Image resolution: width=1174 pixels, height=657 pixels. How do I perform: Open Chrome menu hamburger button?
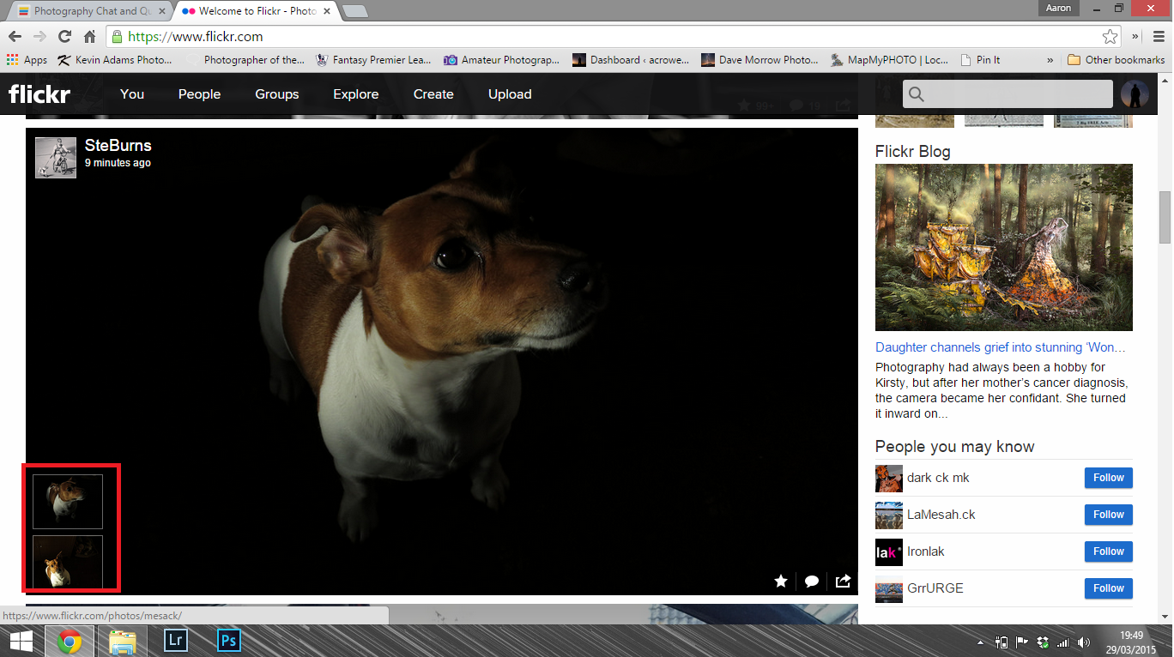[x=1159, y=37]
